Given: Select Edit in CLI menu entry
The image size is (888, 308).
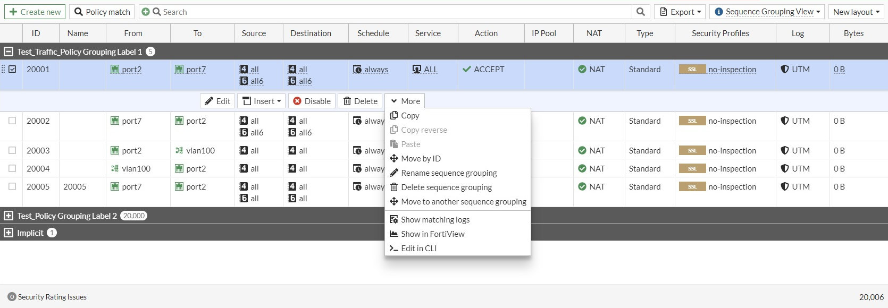Looking at the screenshot, I should click(418, 248).
